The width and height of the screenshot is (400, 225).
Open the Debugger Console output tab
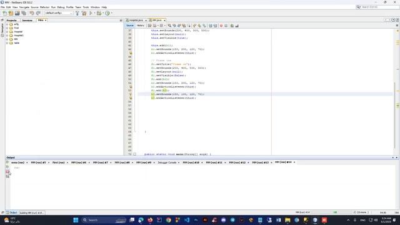point(167,162)
